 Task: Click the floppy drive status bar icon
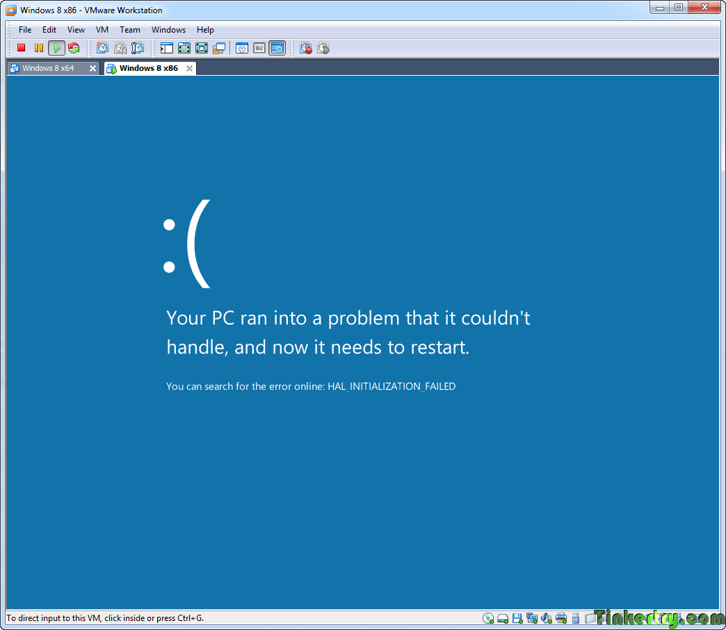[517, 618]
